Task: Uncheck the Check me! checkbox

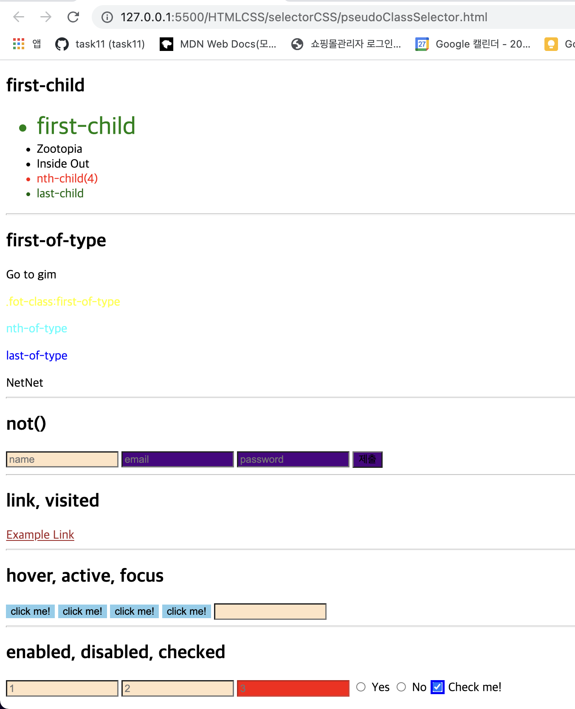Action: pyautogui.click(x=437, y=687)
